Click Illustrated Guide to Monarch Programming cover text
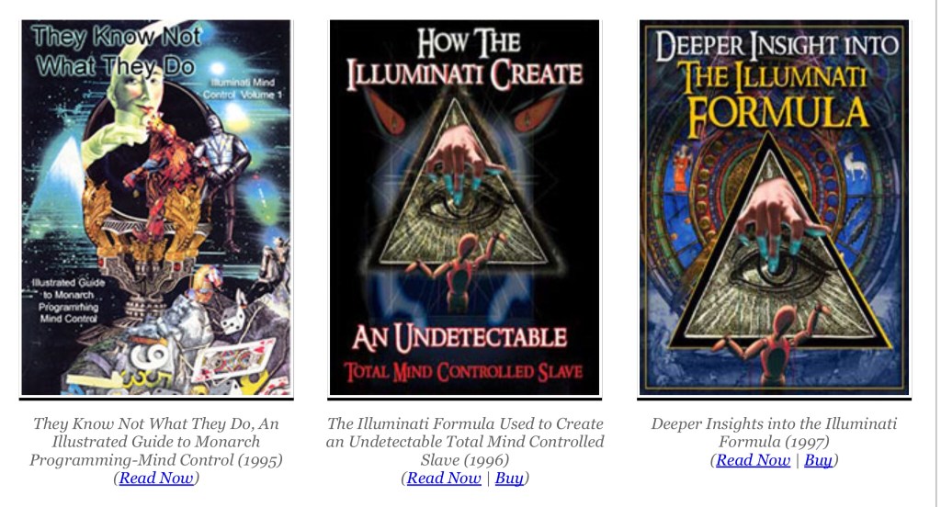Viewport: 941px width, 507px height. point(68,300)
